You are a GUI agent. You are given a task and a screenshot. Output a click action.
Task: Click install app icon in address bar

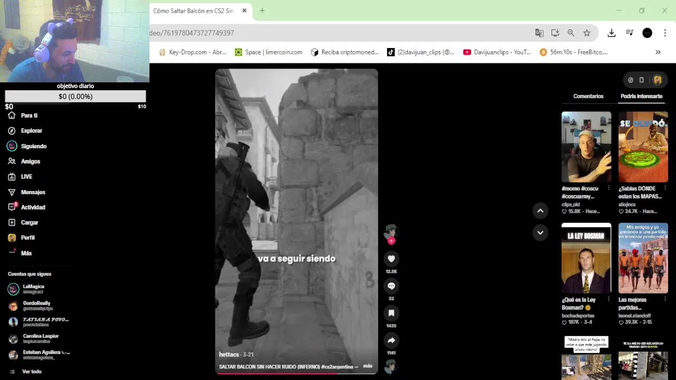555,33
